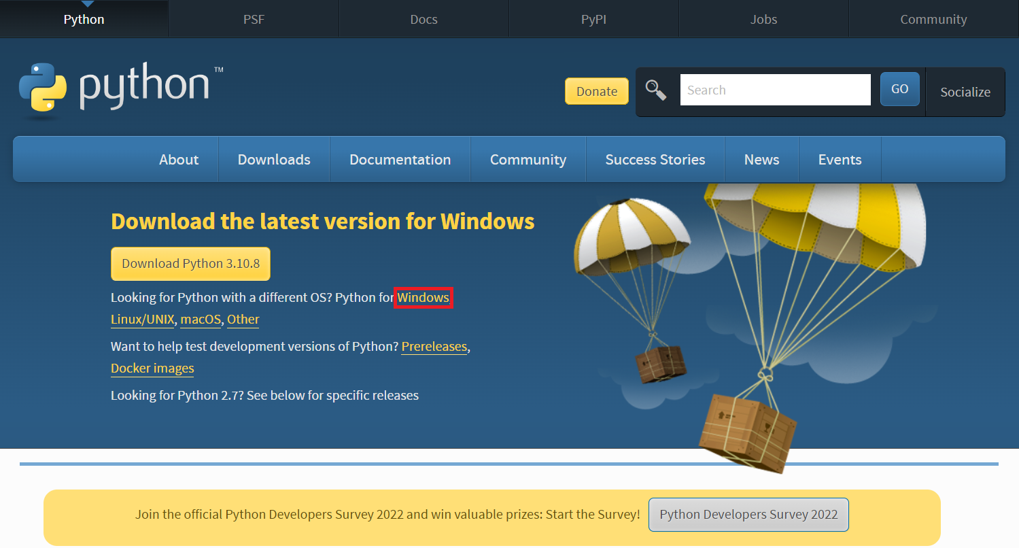
Task: Open the Docs tab in top bar
Action: pos(424,19)
